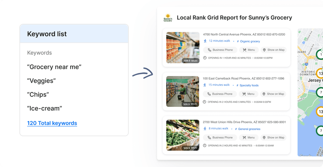Click the 509.9 miles badge on vegetables photo
Screen dimensions: 323x167
(x=191, y=148)
